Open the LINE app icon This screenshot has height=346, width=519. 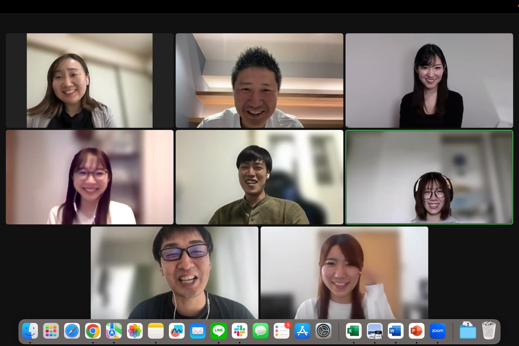(218, 331)
